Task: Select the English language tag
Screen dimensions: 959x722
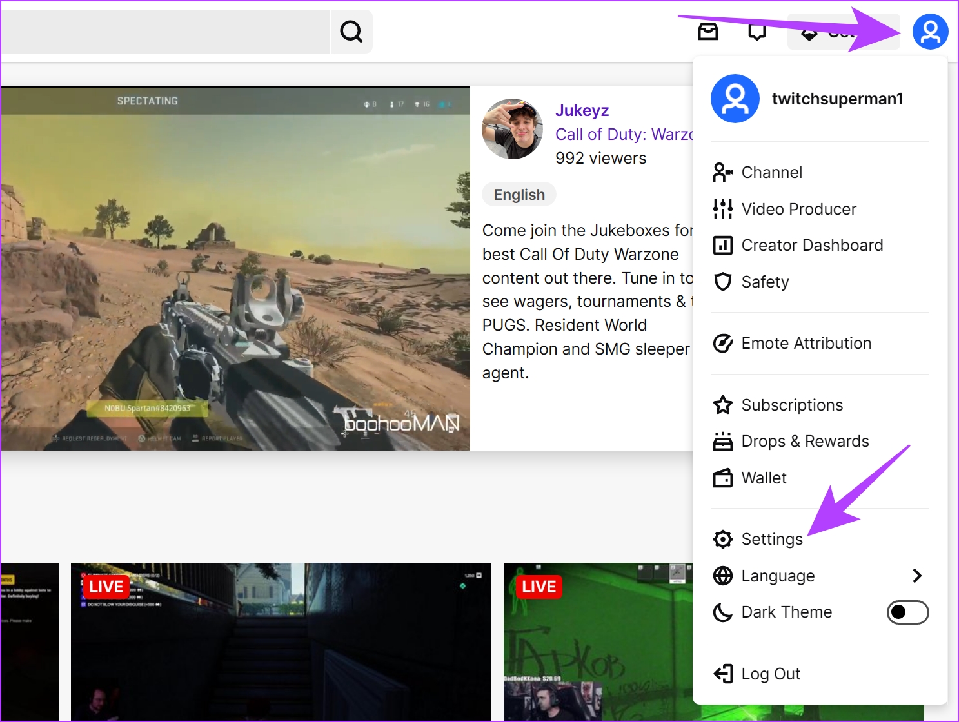Action: [519, 194]
